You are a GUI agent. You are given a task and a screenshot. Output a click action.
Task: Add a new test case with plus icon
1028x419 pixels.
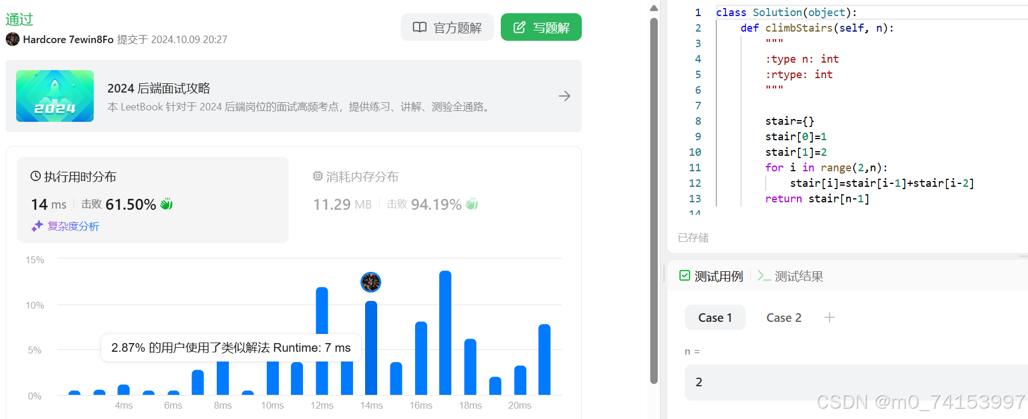pyautogui.click(x=829, y=317)
